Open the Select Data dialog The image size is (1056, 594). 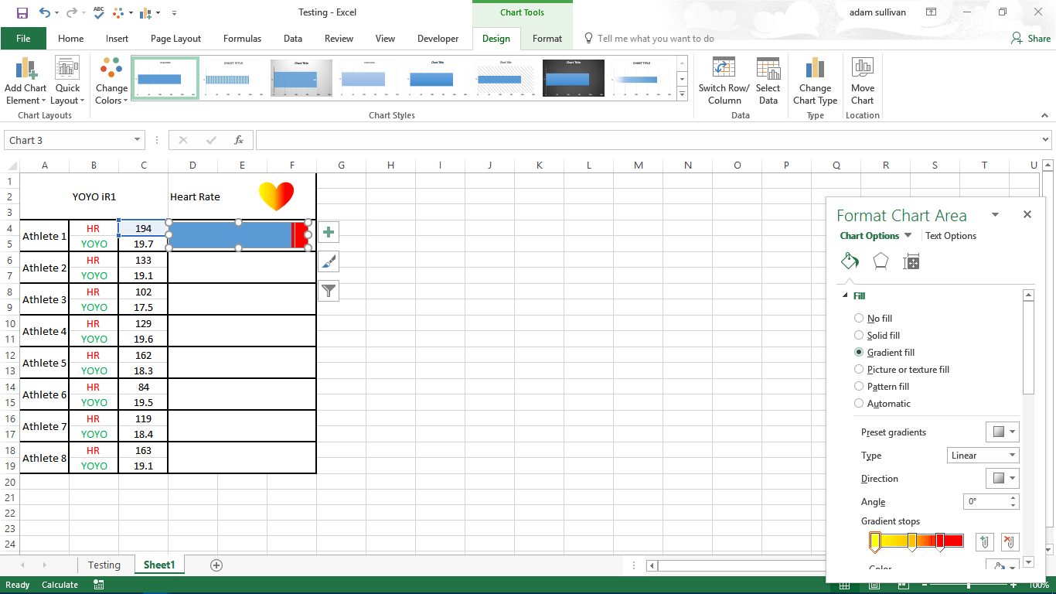point(768,70)
